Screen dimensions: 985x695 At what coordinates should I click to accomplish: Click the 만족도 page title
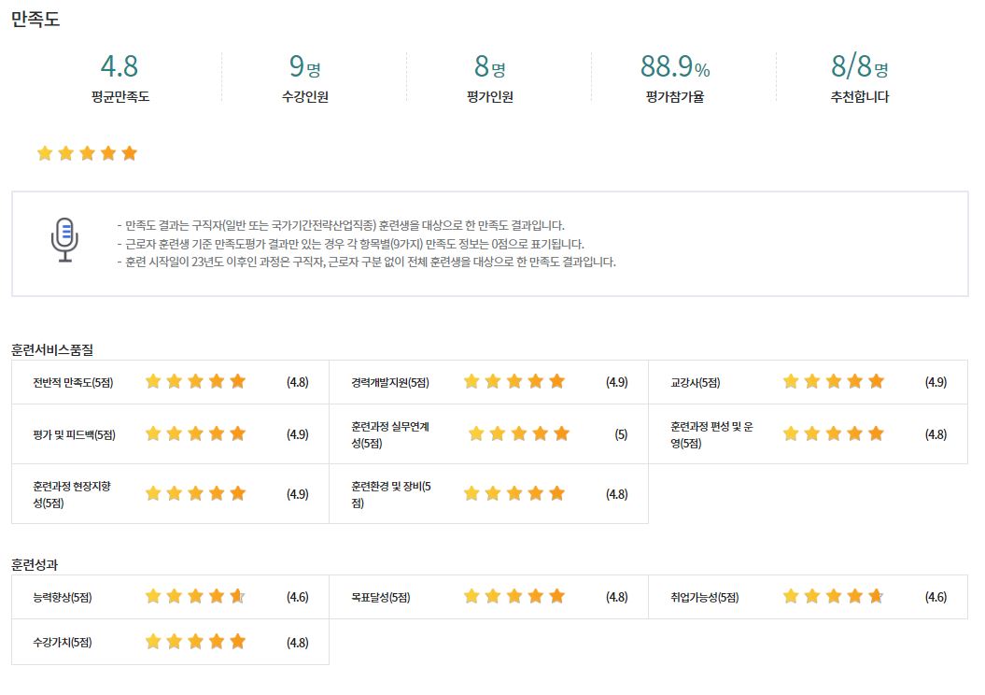coord(35,19)
